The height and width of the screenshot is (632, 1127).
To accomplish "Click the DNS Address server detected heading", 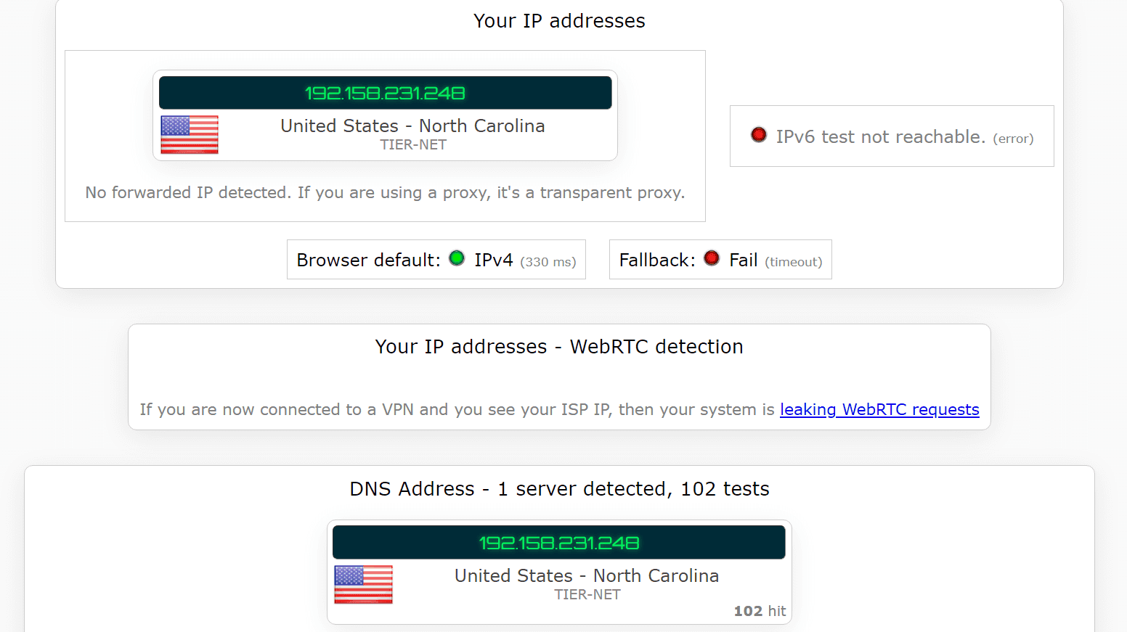I will pyautogui.click(x=559, y=489).
